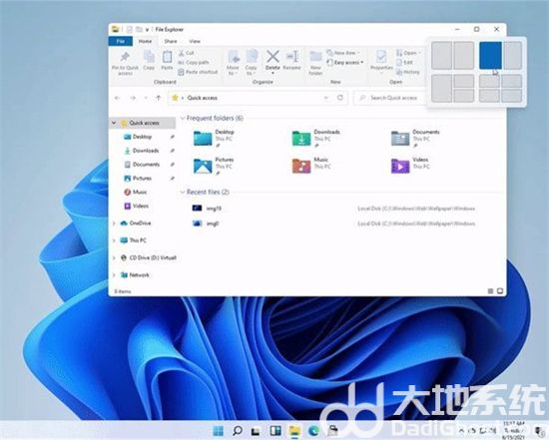Select Desktop in navigation pane

click(x=142, y=137)
